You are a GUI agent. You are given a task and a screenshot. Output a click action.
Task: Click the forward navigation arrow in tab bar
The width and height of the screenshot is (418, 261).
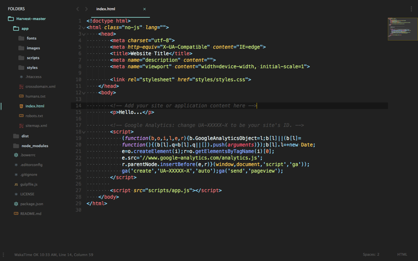[x=86, y=9]
